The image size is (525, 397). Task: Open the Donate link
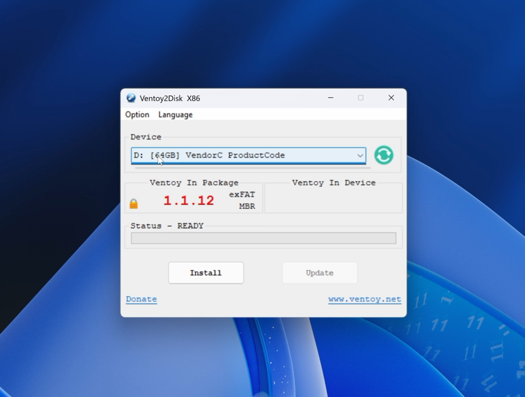coord(142,299)
